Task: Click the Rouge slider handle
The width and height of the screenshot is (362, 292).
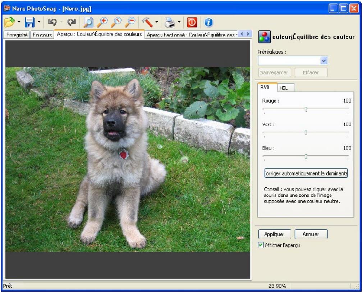Action: (x=306, y=109)
